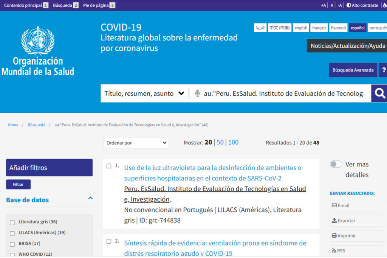Switch language to français
The image size is (387, 258).
point(319,28)
